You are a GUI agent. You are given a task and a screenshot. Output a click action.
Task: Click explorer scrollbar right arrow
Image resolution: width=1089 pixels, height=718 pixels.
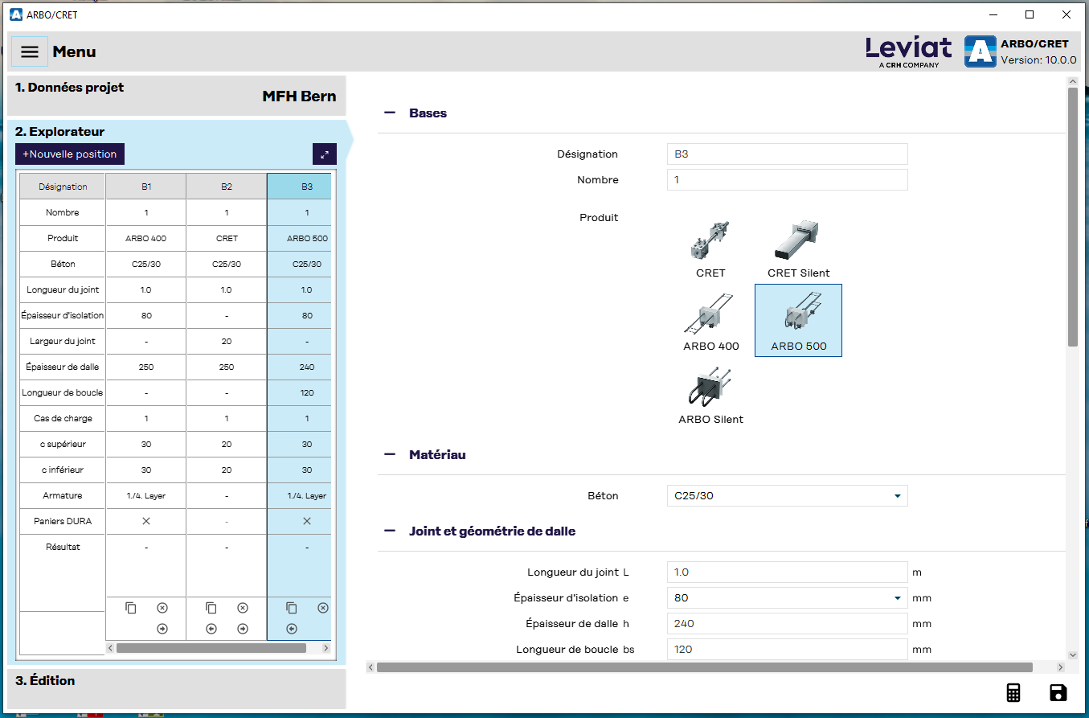tap(325, 648)
